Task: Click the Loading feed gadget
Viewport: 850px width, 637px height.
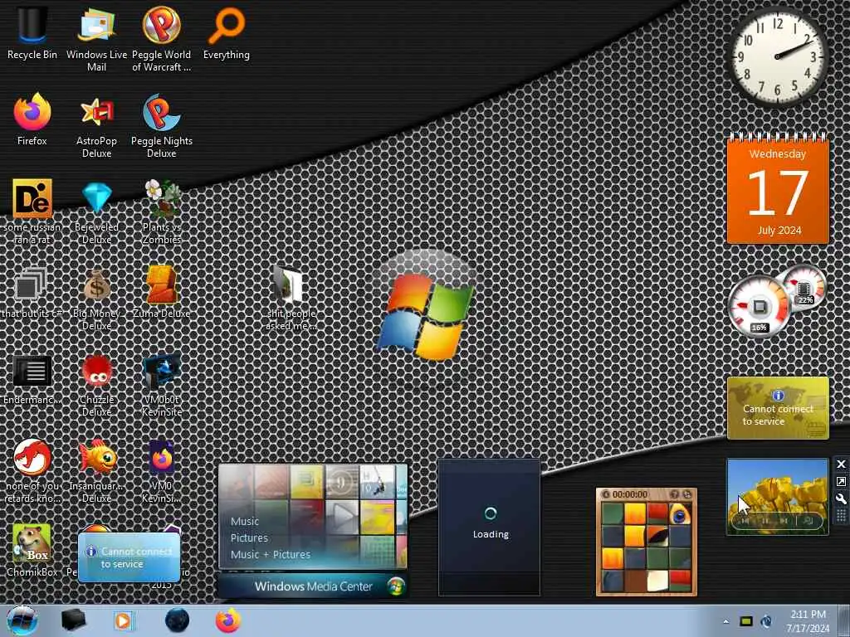Action: coord(489,527)
